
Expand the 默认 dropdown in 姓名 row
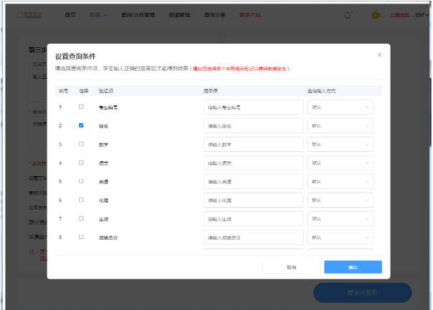[x=341, y=125]
